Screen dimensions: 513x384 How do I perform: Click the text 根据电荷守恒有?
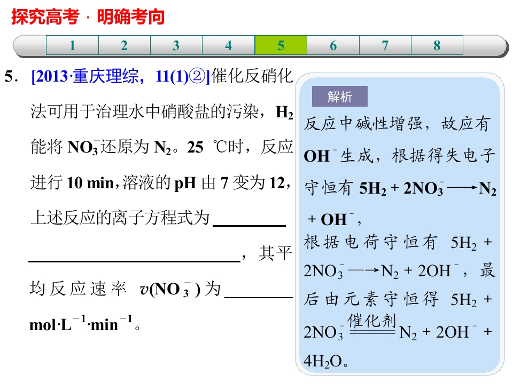370,242
